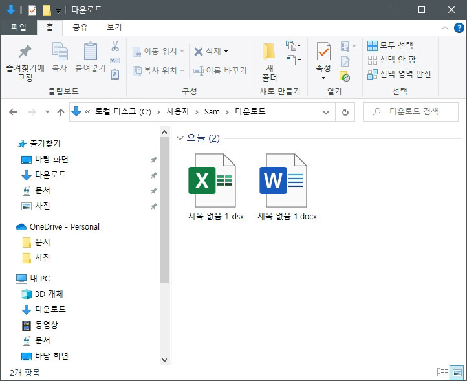Click the Edit icon in Open group
The width and height of the screenshot is (467, 381).
[x=345, y=61]
